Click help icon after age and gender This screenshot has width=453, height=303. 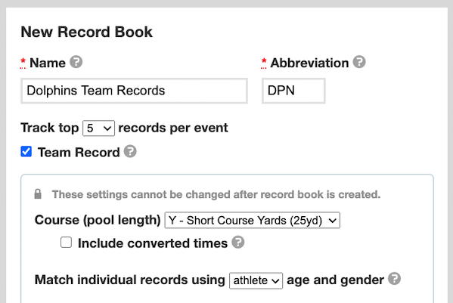(394, 279)
